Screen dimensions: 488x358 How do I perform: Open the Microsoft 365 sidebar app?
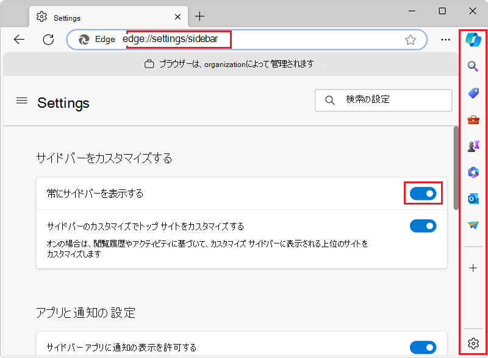pos(473,172)
